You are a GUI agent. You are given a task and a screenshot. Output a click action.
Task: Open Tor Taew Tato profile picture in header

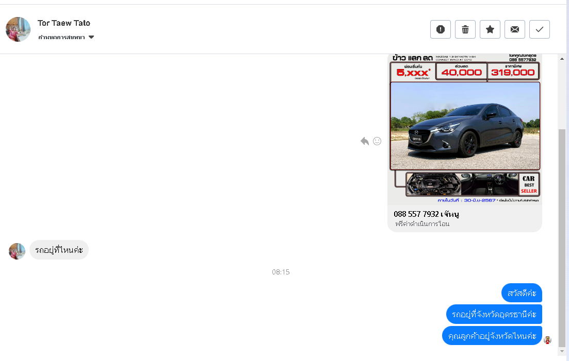pos(18,29)
